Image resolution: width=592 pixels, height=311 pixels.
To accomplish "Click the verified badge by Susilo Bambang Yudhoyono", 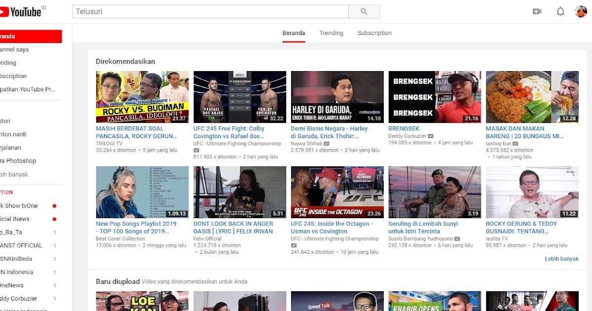I will (x=458, y=239).
